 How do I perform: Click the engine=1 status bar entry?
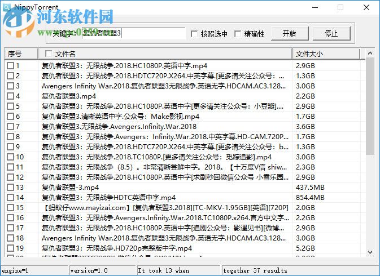coord(34,270)
